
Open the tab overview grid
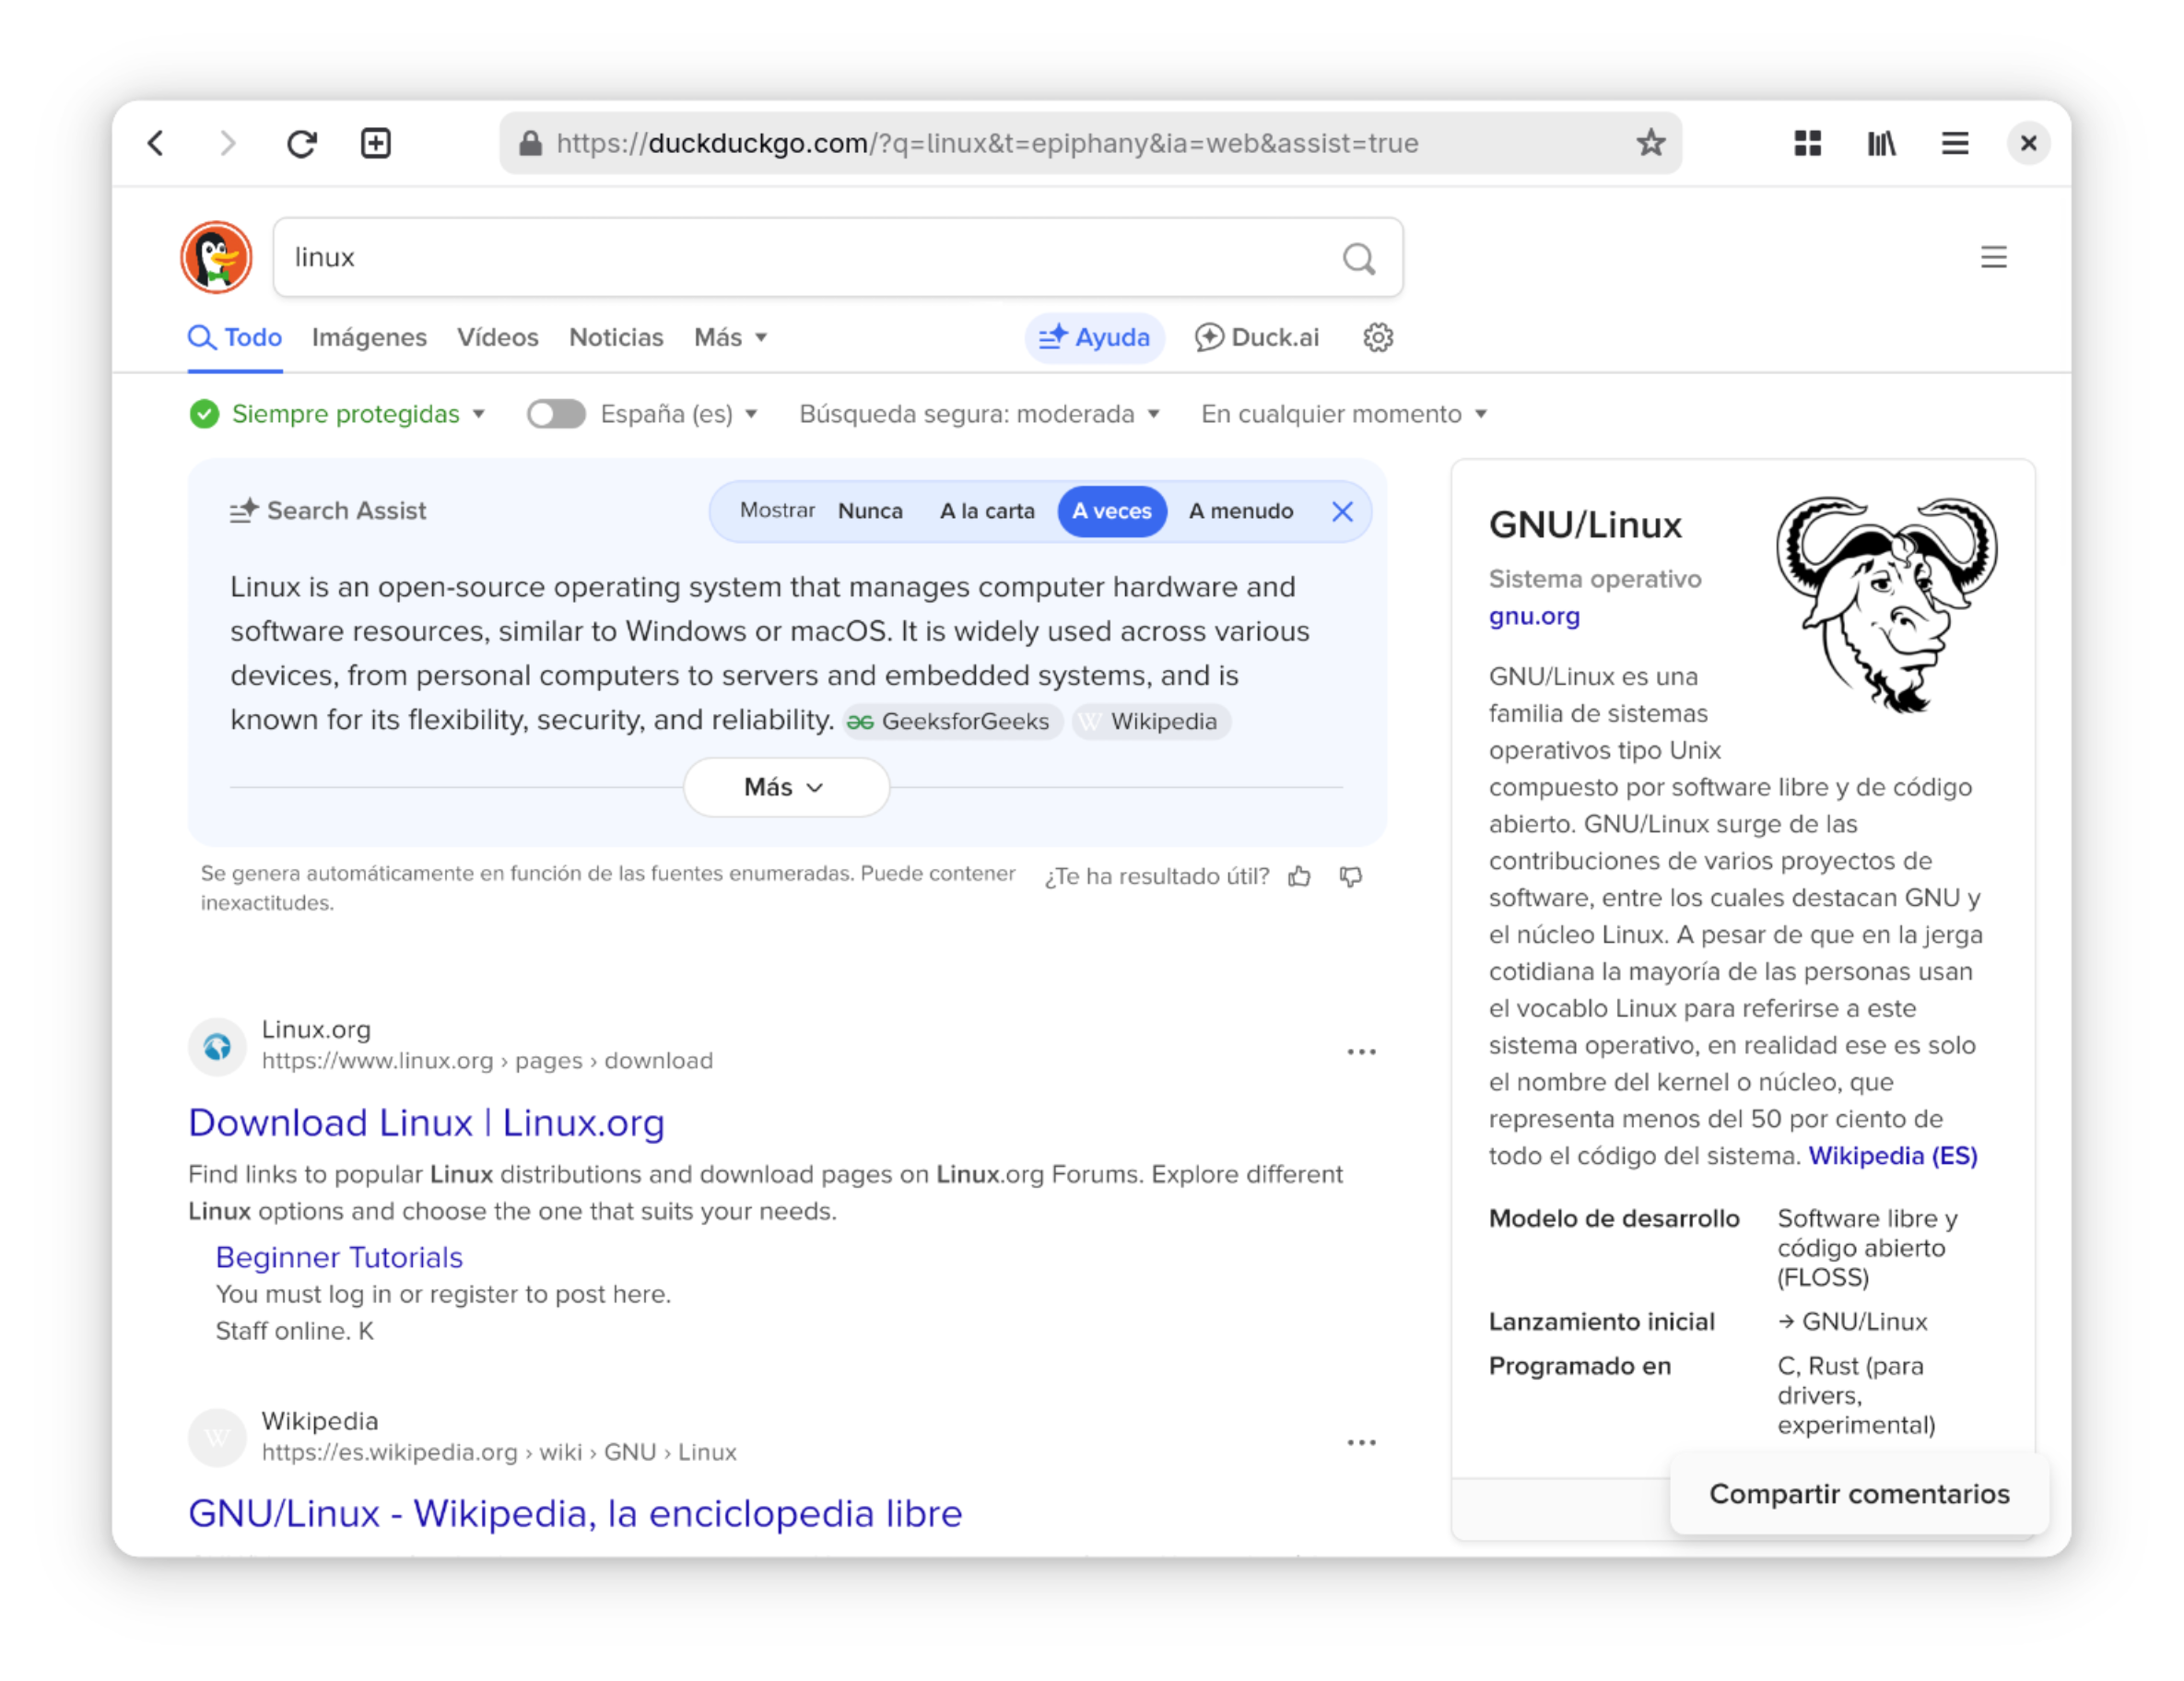[x=1808, y=143]
